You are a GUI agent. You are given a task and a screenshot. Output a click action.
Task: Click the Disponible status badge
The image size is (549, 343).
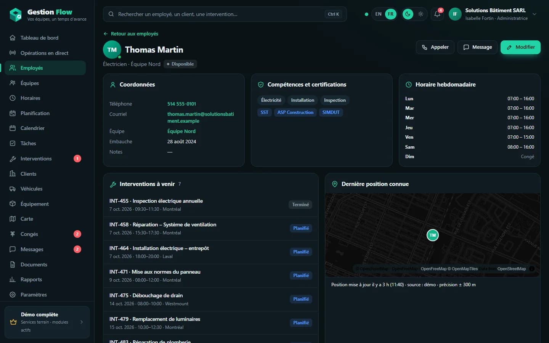click(180, 64)
